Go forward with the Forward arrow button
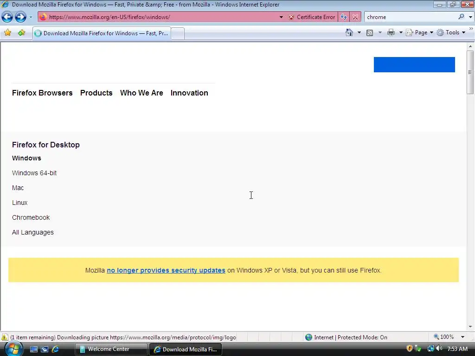This screenshot has height=356, width=475. (x=20, y=17)
